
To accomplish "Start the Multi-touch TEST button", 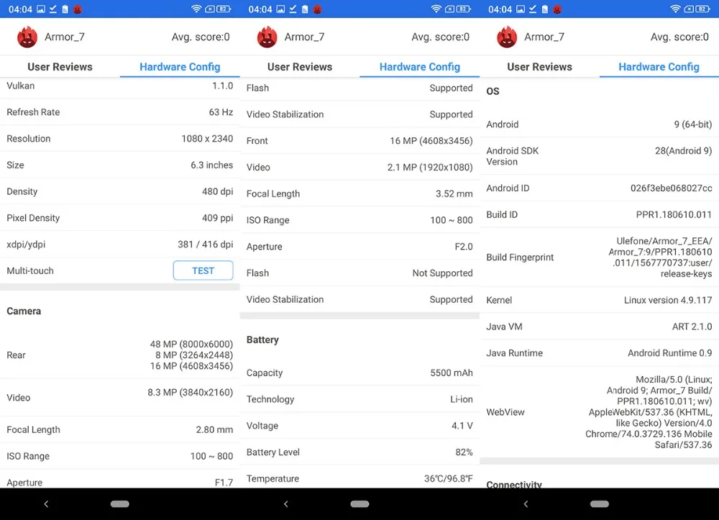I will point(203,270).
